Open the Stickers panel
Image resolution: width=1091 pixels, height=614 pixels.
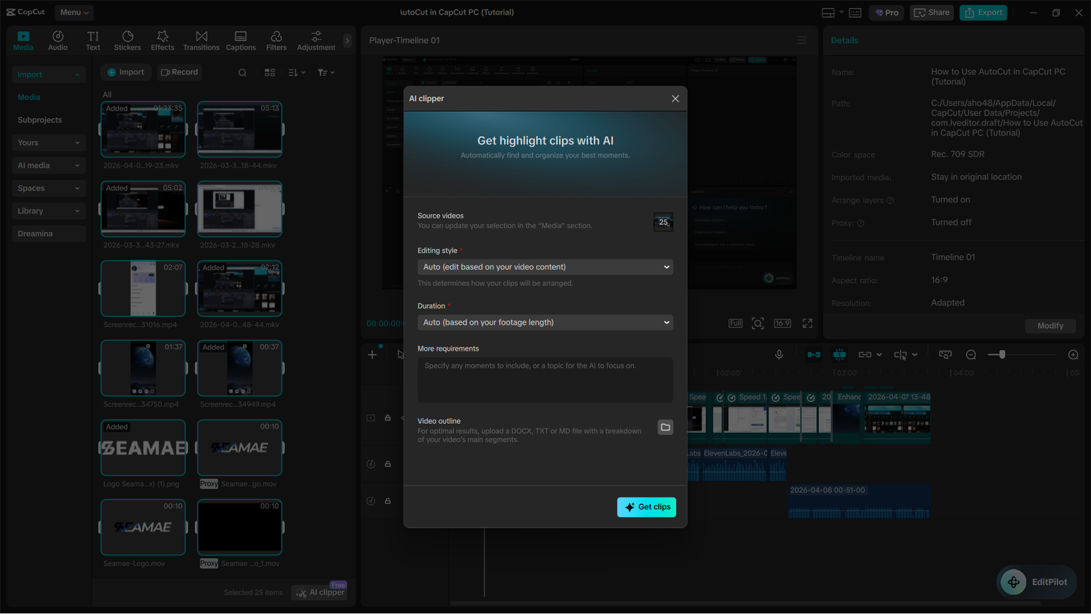click(128, 40)
